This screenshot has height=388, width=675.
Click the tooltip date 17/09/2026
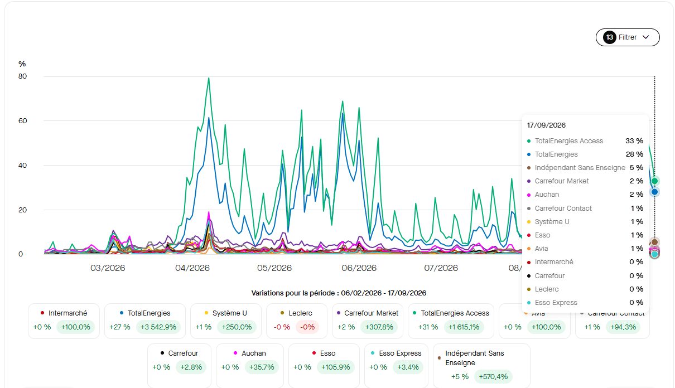pos(546,125)
